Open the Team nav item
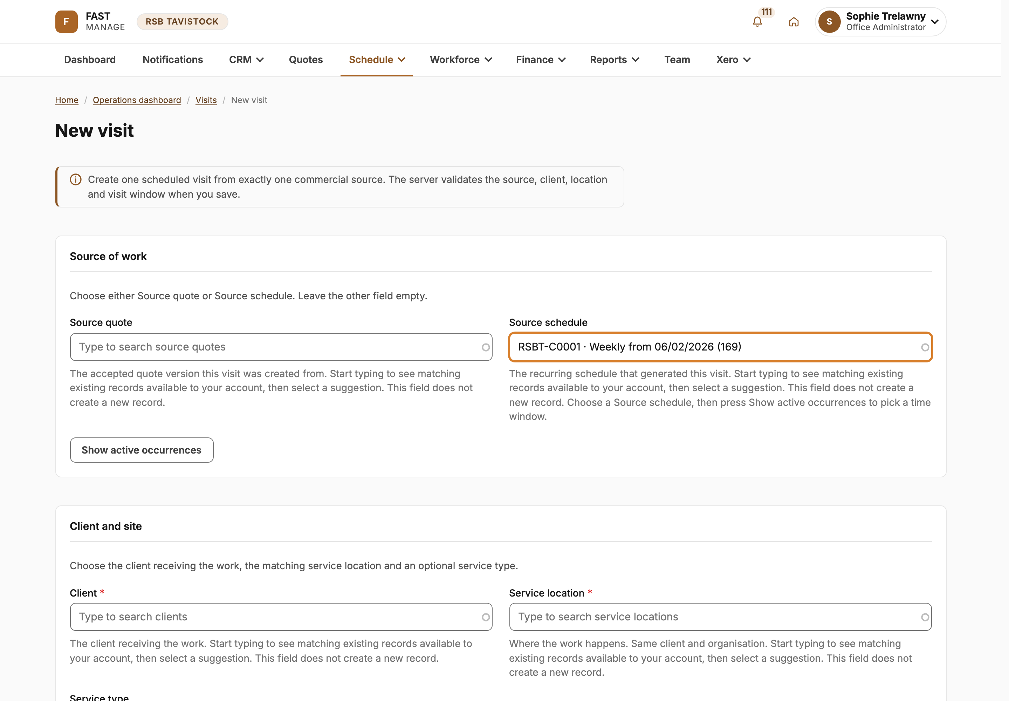The height and width of the screenshot is (701, 1009). (677, 60)
